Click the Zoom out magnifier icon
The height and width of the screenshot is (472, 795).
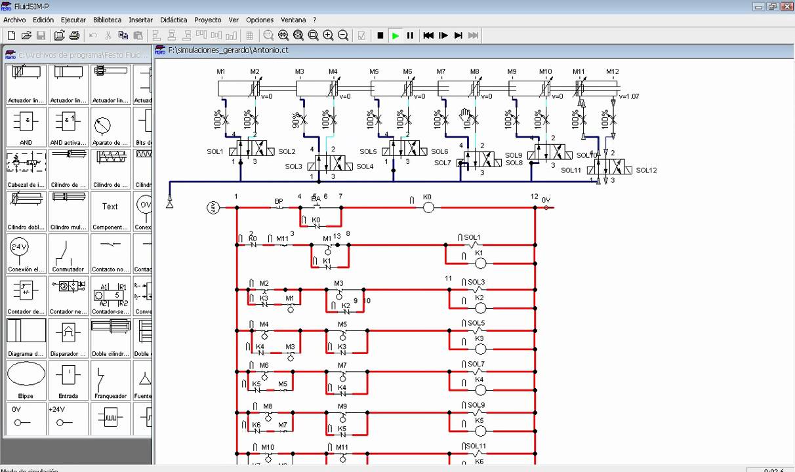(x=343, y=35)
